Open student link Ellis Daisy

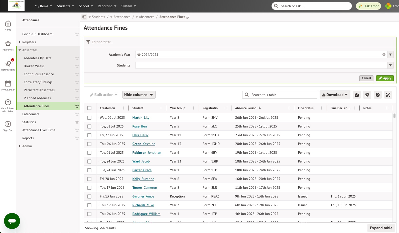click(140, 135)
